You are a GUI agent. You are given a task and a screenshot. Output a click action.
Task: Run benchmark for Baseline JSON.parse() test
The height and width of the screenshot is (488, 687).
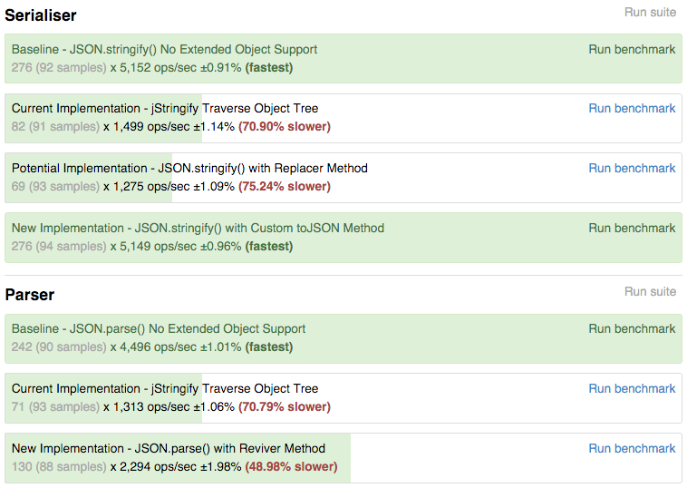632,328
